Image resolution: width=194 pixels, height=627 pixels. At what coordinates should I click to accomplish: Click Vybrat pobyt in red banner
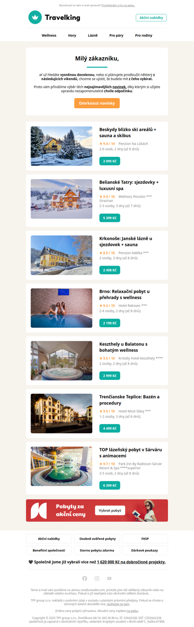pyautogui.click(x=110, y=510)
